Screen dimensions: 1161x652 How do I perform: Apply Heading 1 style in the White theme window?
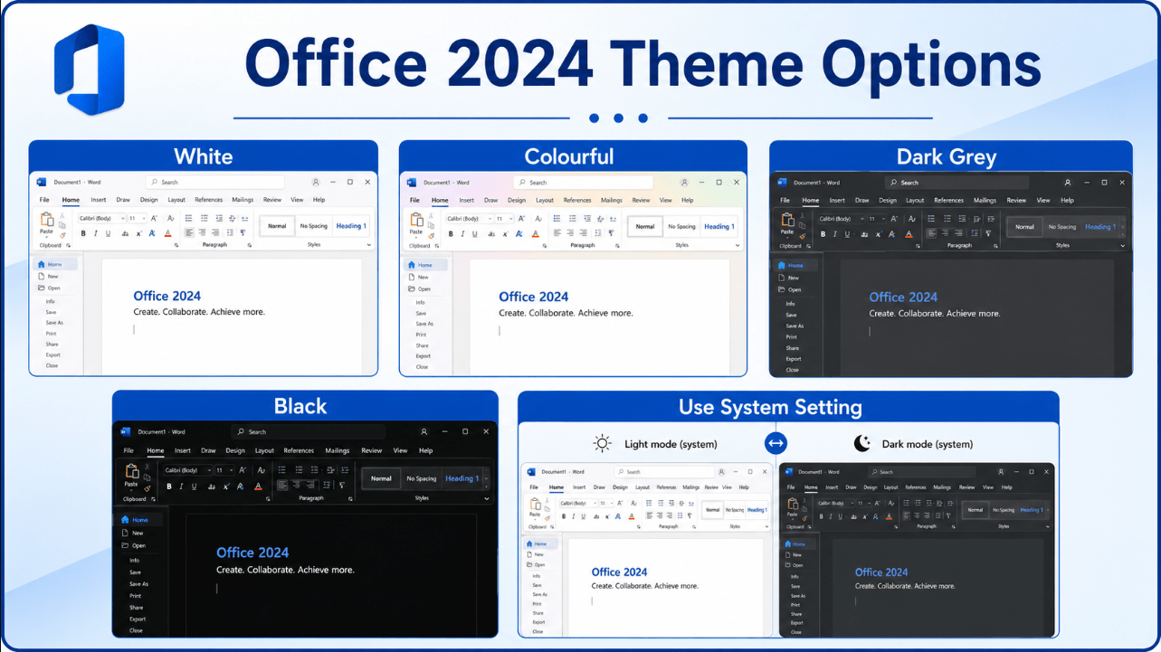(351, 226)
